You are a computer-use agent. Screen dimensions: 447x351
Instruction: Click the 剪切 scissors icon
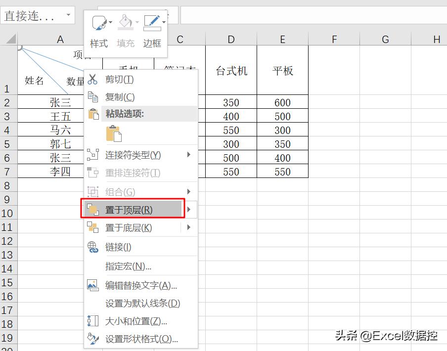click(92, 80)
